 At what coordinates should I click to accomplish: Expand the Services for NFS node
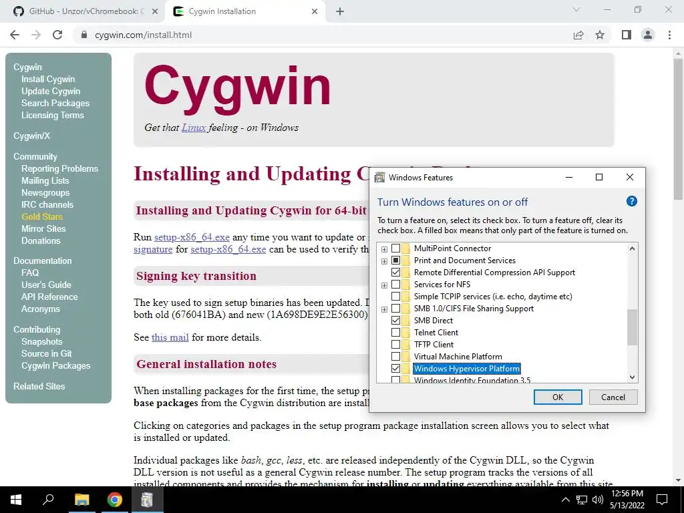coord(384,285)
